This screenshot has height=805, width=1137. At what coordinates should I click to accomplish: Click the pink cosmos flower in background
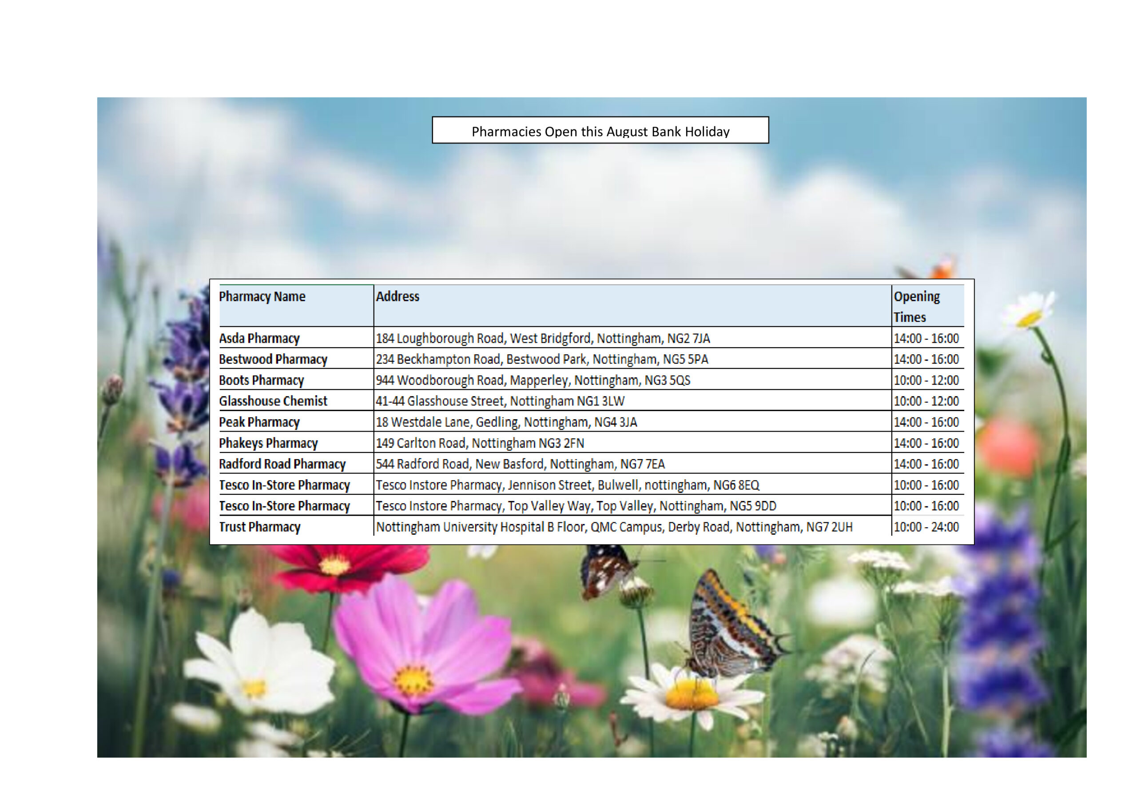click(421, 654)
